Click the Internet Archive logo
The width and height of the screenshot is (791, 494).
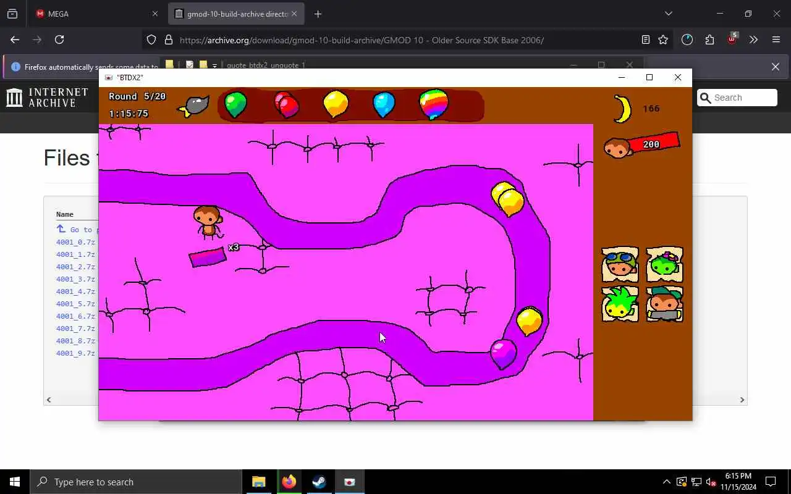click(x=48, y=98)
